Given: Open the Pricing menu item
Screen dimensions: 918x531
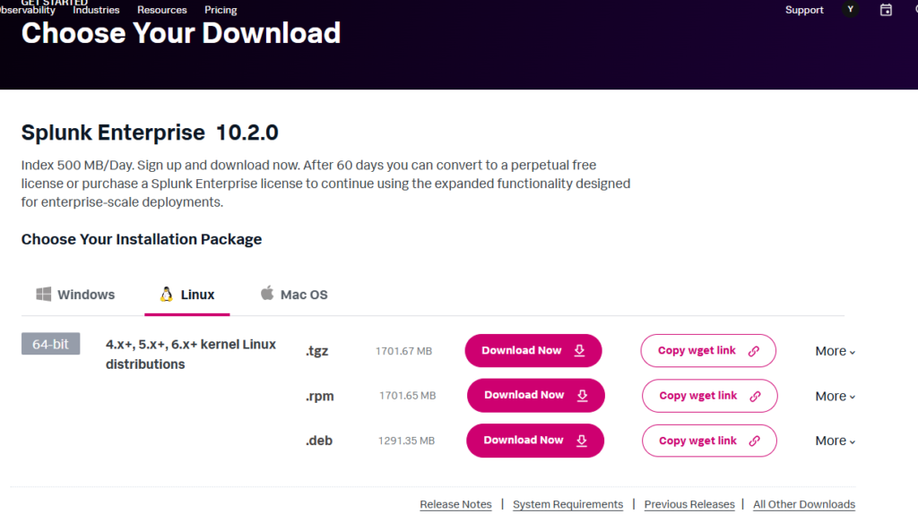Looking at the screenshot, I should pos(221,10).
